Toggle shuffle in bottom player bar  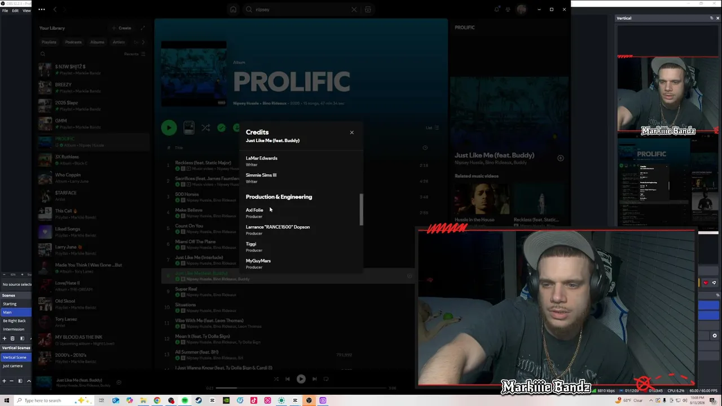tap(276, 379)
